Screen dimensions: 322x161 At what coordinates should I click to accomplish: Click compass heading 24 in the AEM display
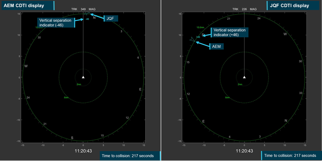click(28, 97)
